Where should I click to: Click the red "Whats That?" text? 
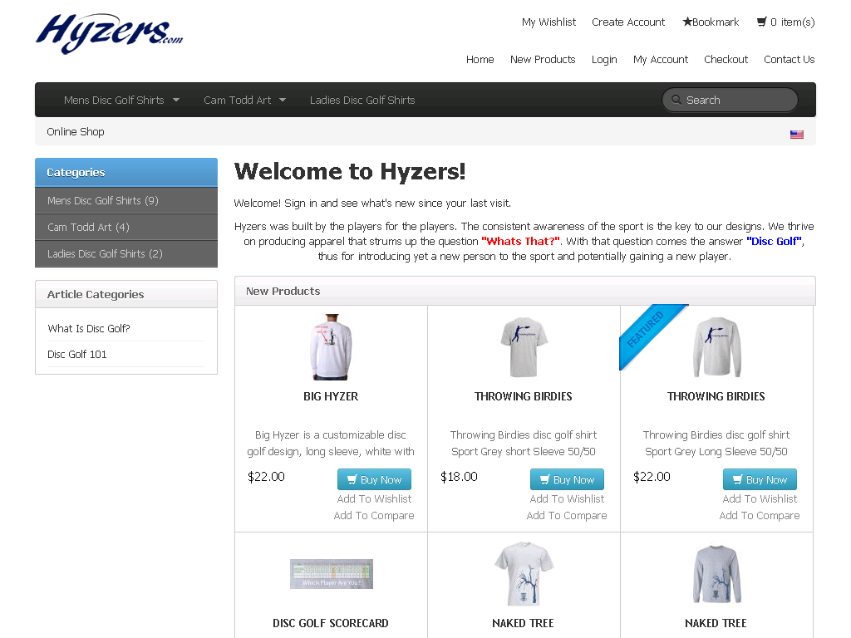[520, 241]
